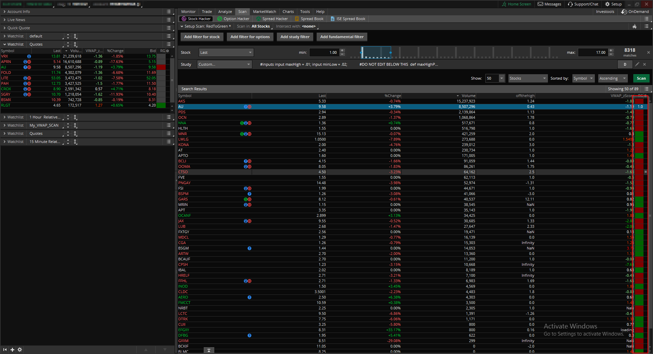Click Add study filter button
The width and height of the screenshot is (653, 354).
pos(295,37)
